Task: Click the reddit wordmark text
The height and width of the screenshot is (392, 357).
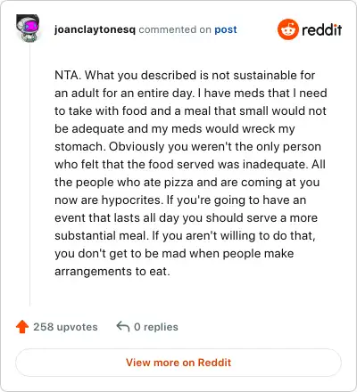Action: tap(321, 29)
